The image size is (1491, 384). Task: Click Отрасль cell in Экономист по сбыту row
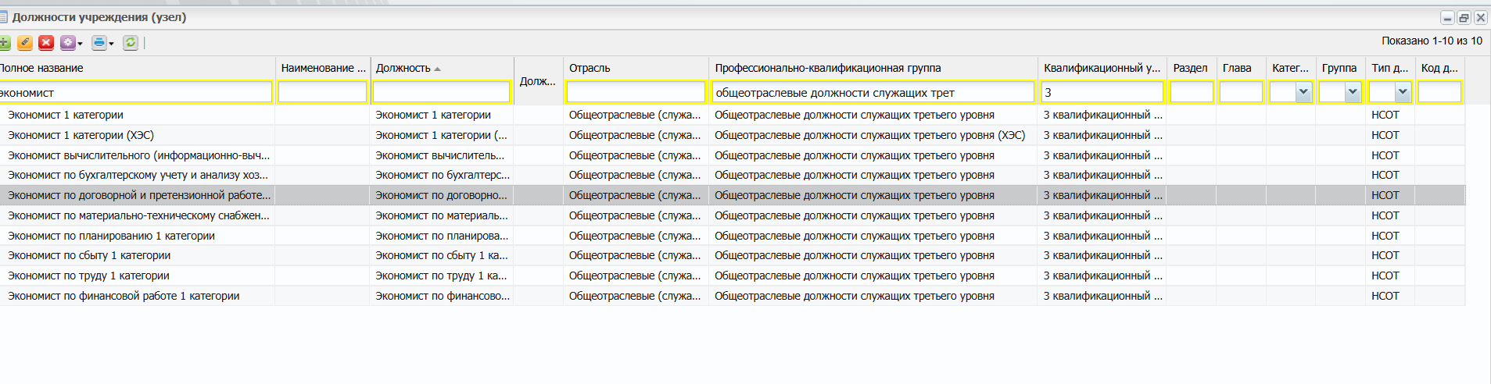pyautogui.click(x=635, y=255)
